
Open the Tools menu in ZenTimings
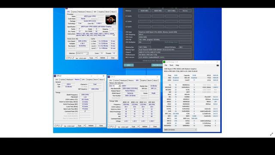pyautogui.click(x=171, y=65)
